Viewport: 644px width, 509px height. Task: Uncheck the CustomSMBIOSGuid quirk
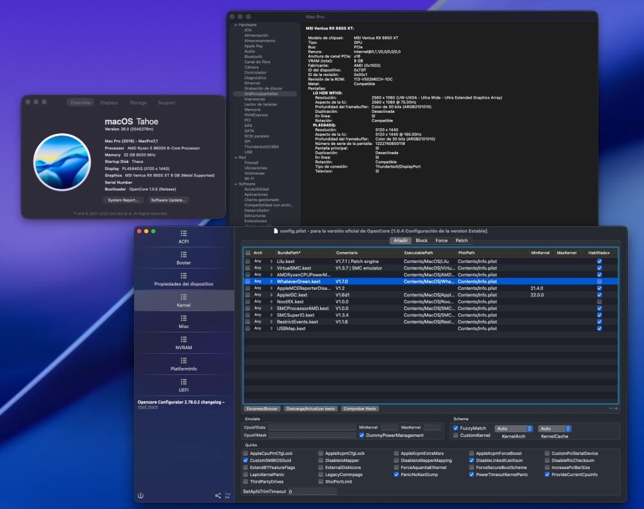(x=245, y=461)
